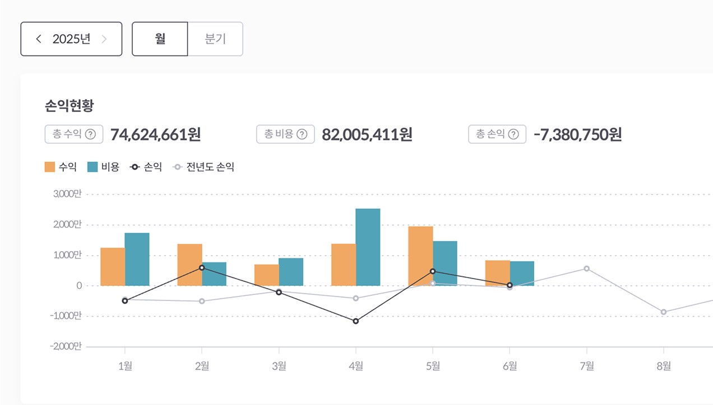The width and height of the screenshot is (713, 405).
Task: Click March orange 수익 bar
Action: (x=267, y=275)
